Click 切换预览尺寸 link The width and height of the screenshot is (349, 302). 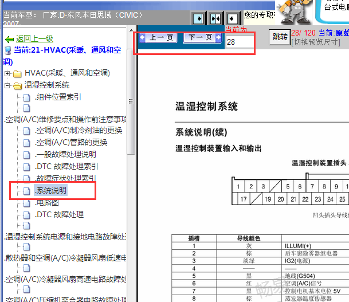(316, 42)
